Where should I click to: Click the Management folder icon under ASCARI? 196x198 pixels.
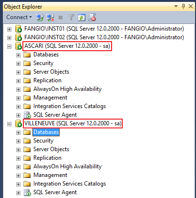coord(27,98)
